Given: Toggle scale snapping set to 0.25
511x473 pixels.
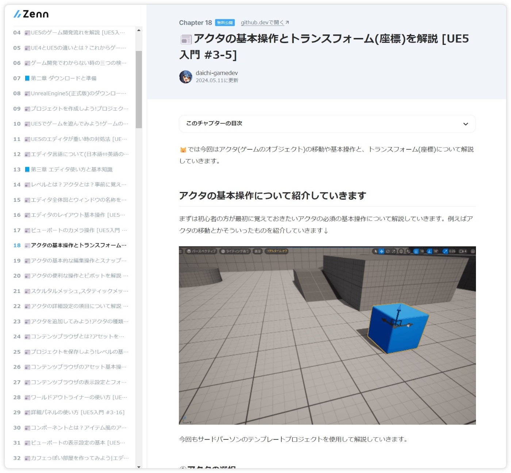Looking at the screenshot, I should [x=445, y=251].
